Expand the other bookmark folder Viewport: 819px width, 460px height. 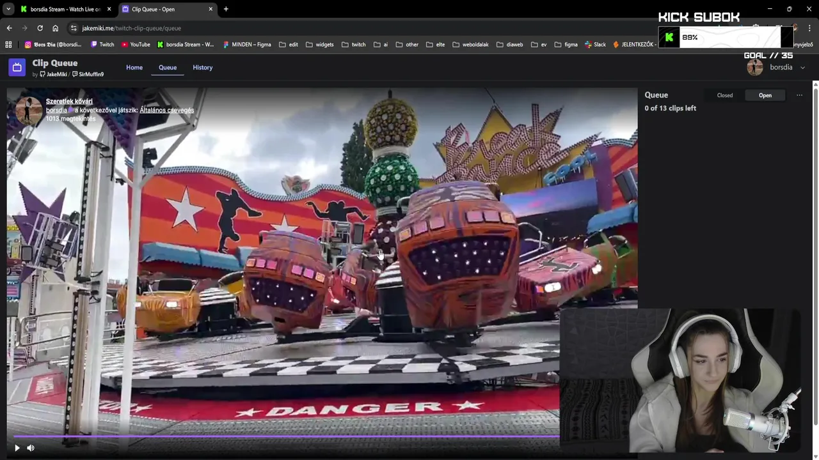407,45
